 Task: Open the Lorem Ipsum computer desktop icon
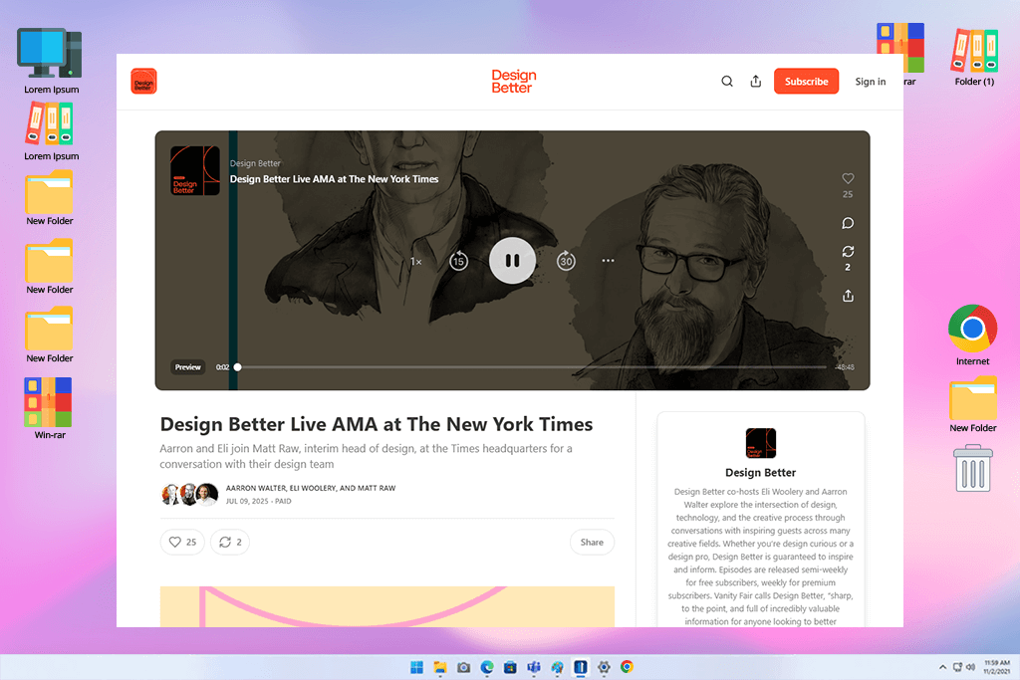[52, 61]
